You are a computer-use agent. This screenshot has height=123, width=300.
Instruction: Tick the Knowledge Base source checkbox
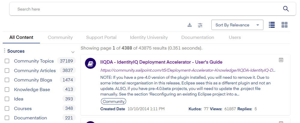(7, 90)
